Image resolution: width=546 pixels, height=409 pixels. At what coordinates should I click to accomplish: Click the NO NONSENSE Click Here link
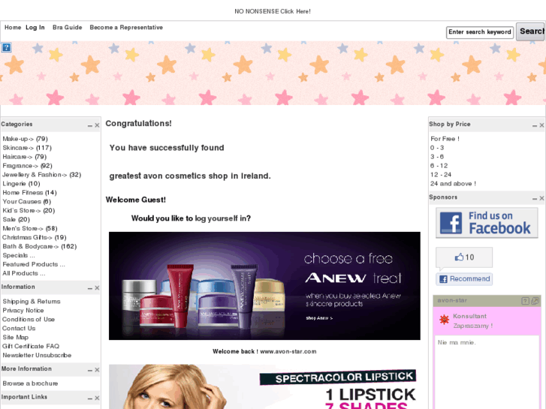pyautogui.click(x=273, y=11)
